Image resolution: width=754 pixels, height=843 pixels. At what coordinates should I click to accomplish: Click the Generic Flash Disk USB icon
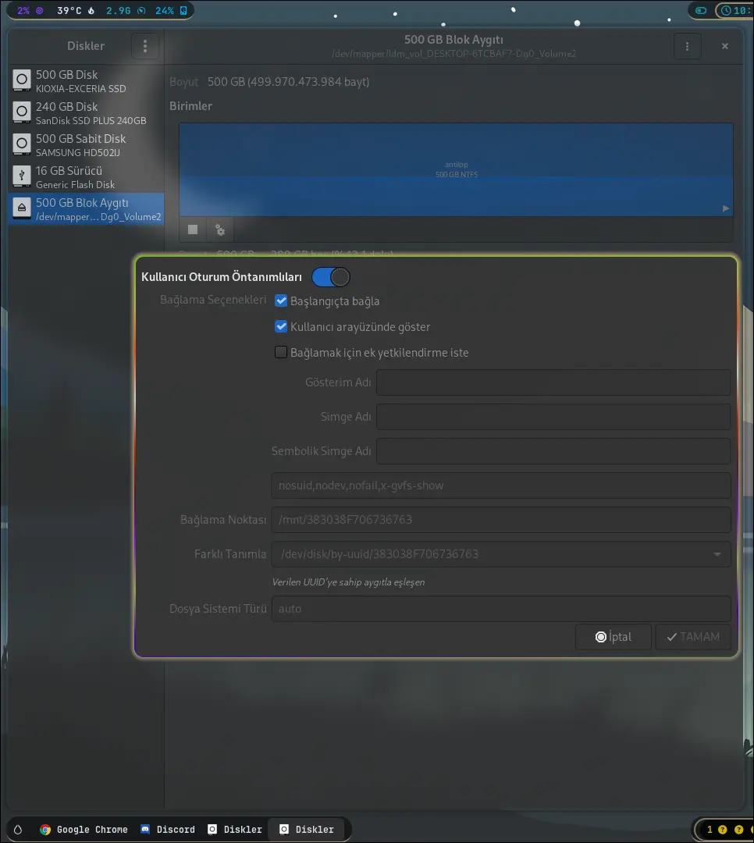coord(22,176)
